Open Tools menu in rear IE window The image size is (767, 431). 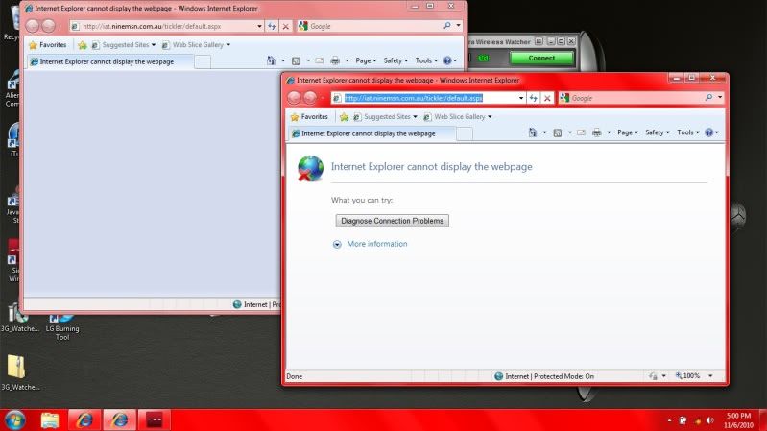pos(426,60)
